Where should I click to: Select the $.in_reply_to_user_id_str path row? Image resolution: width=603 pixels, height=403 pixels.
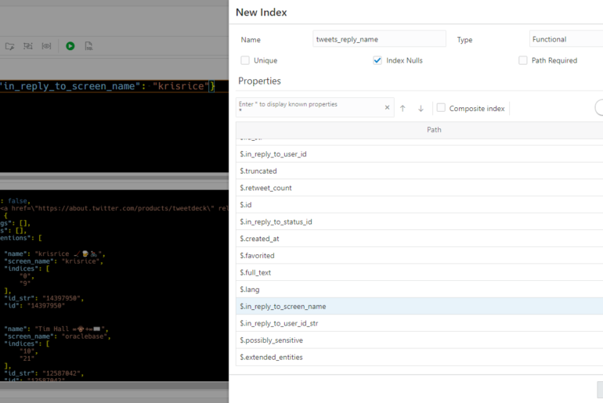[x=419, y=323]
